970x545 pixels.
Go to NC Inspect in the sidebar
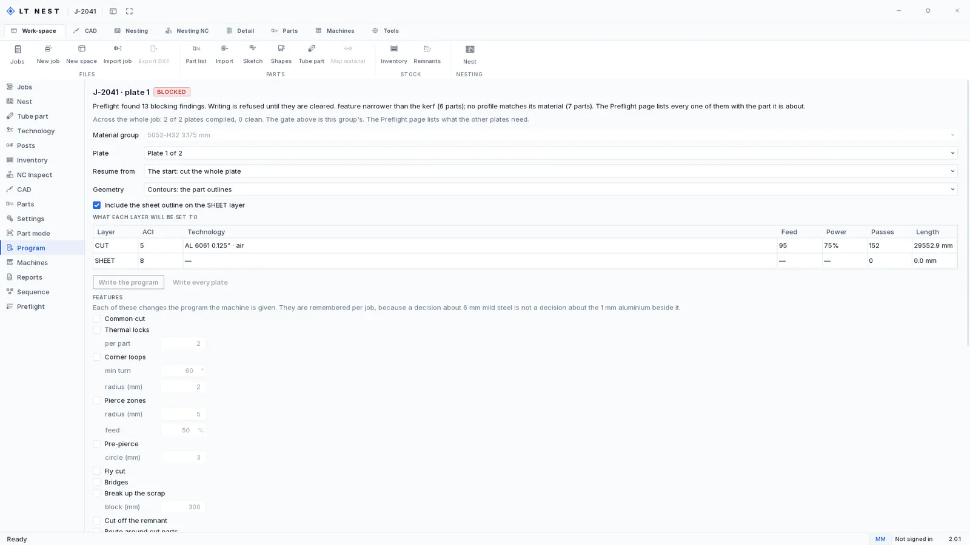pos(42,174)
